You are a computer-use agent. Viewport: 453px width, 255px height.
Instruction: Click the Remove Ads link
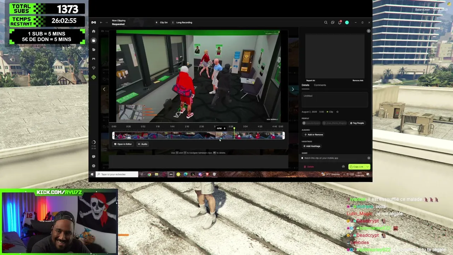tap(358, 80)
